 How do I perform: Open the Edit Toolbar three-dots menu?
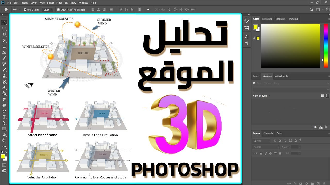pos(4,146)
